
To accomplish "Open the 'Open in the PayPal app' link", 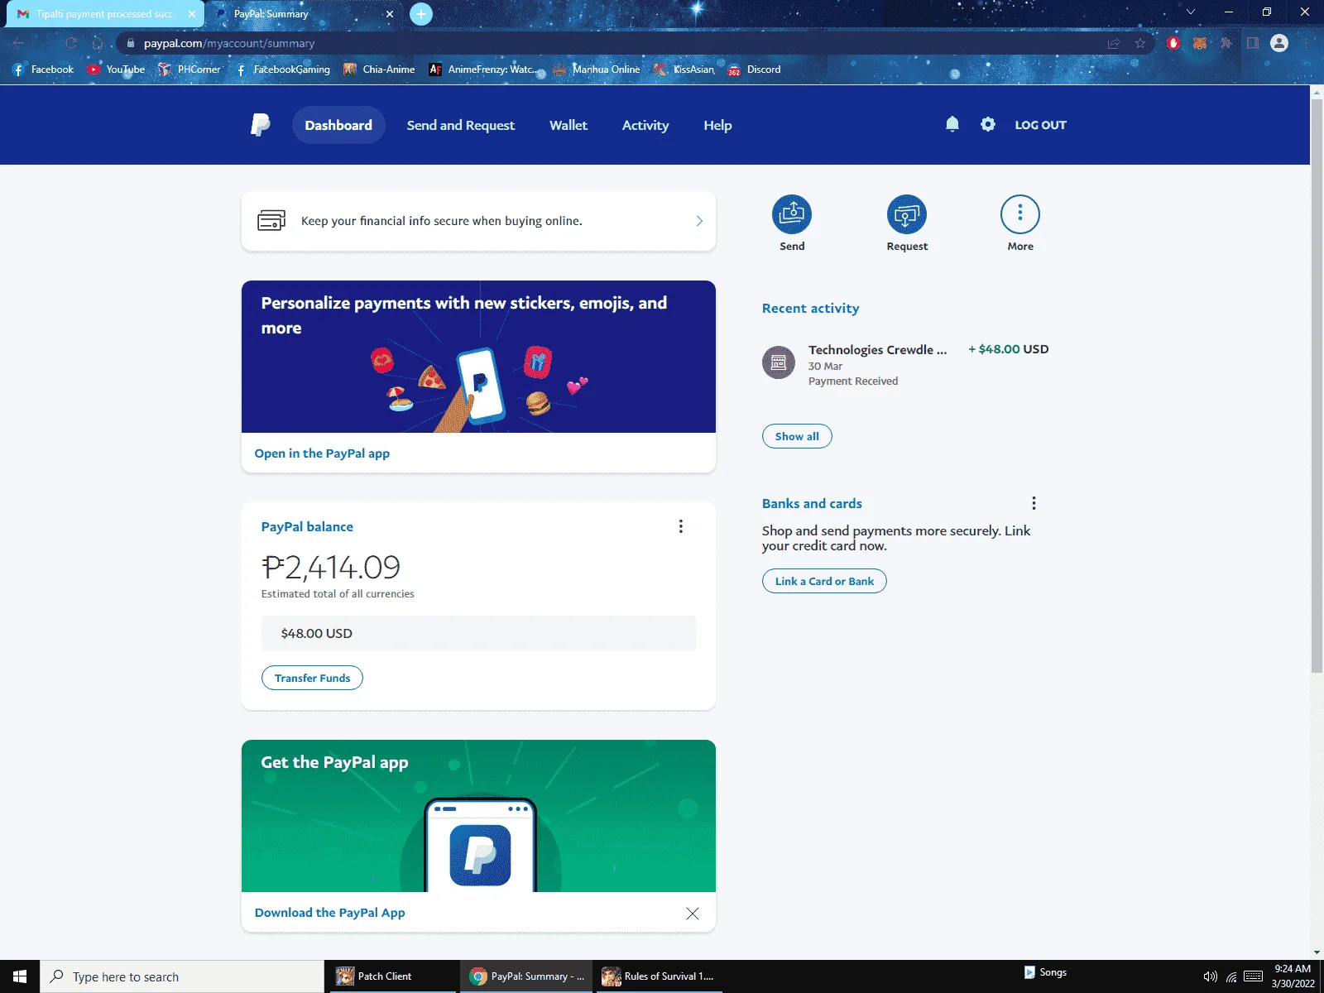I will pos(322,453).
